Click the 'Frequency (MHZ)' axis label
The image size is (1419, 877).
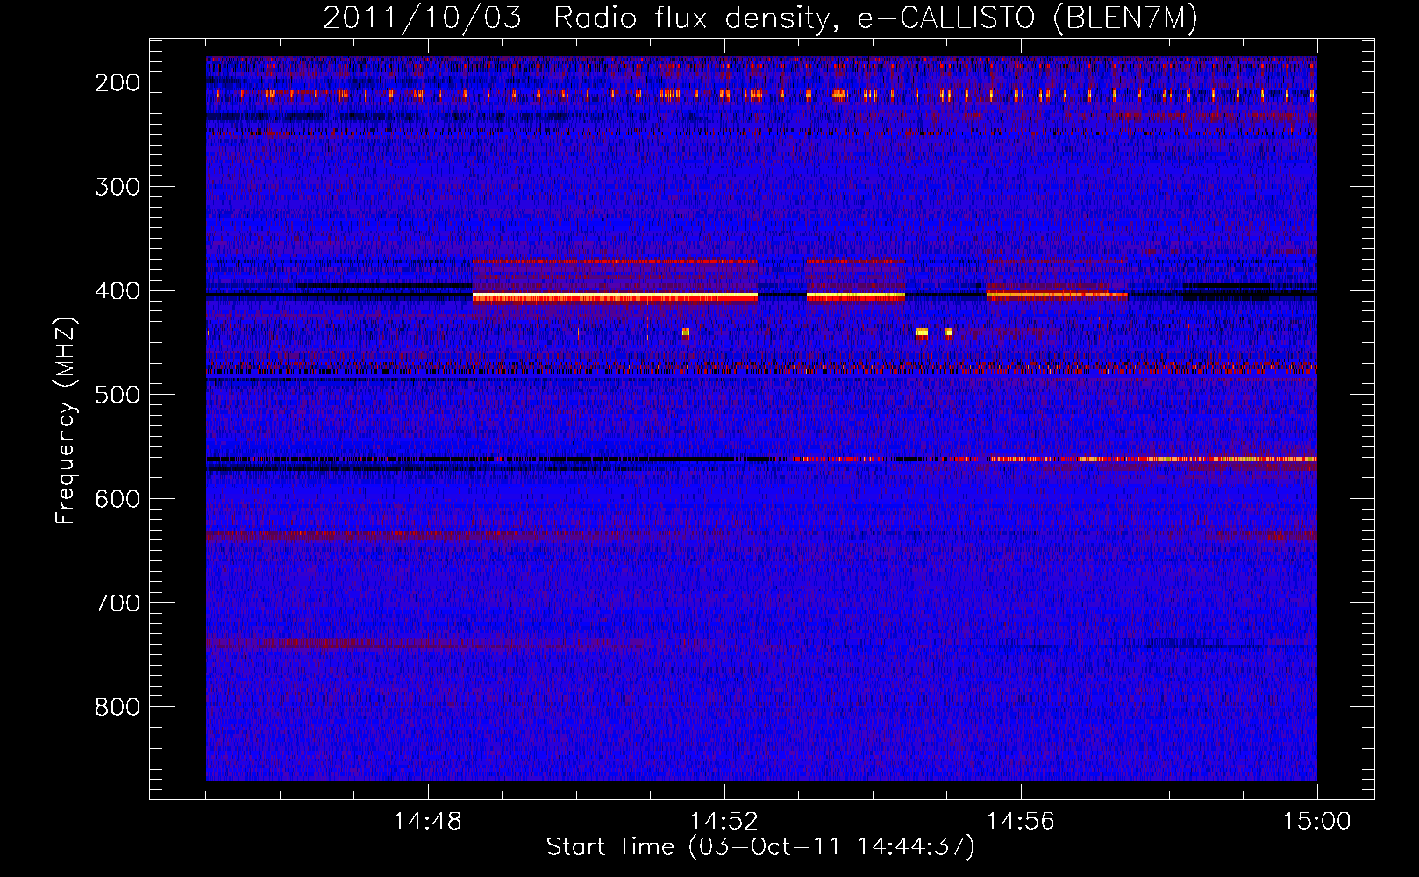(66, 420)
